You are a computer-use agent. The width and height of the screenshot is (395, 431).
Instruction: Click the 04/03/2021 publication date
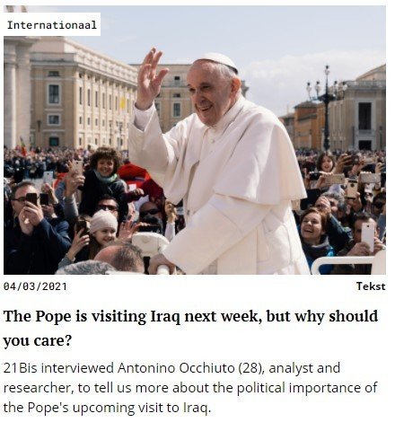[35, 286]
